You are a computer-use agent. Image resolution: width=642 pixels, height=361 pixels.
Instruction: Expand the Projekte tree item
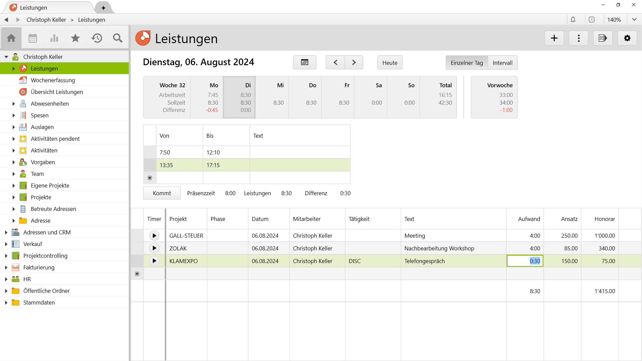(13, 197)
